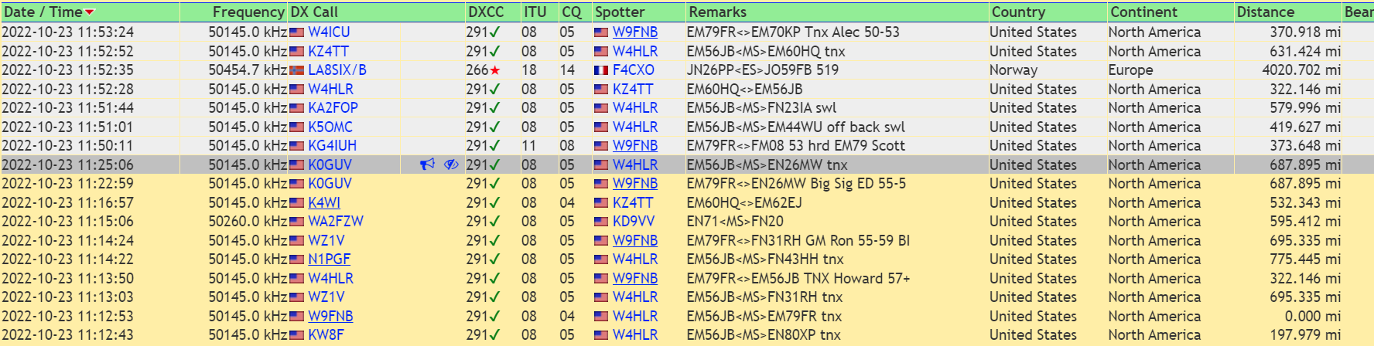Open the K4WI callsign link

pos(323,202)
